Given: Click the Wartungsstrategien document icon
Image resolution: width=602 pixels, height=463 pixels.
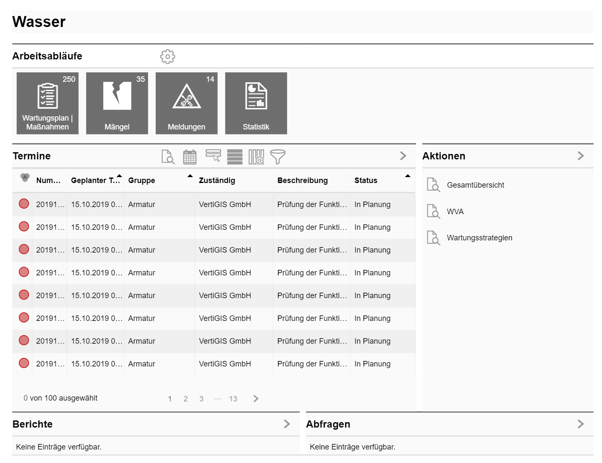Looking at the screenshot, I should tap(433, 238).
